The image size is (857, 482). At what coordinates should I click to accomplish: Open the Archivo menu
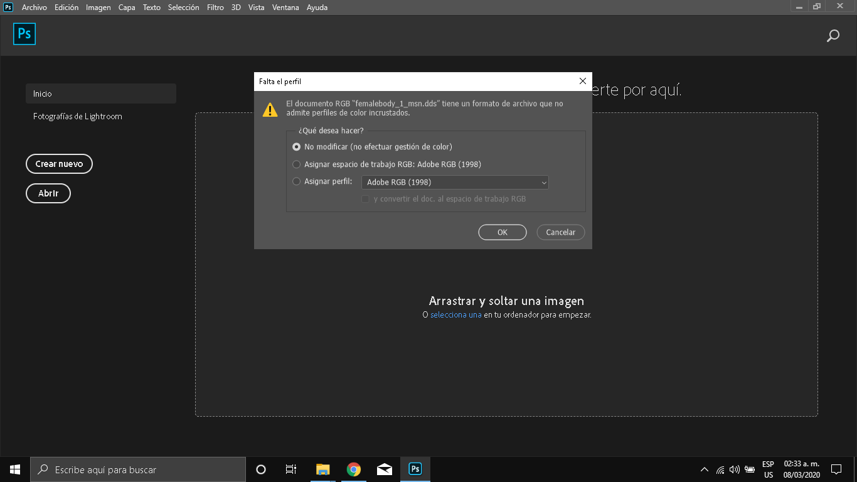(x=35, y=8)
